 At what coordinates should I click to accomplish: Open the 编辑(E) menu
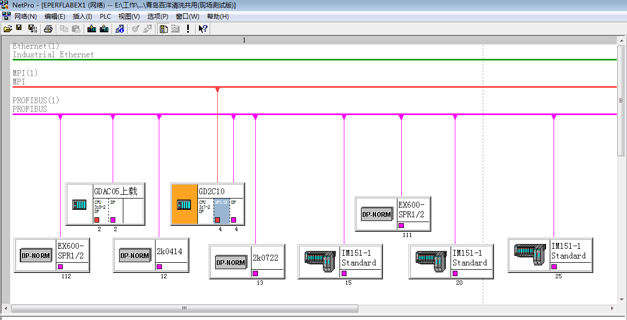[55, 17]
